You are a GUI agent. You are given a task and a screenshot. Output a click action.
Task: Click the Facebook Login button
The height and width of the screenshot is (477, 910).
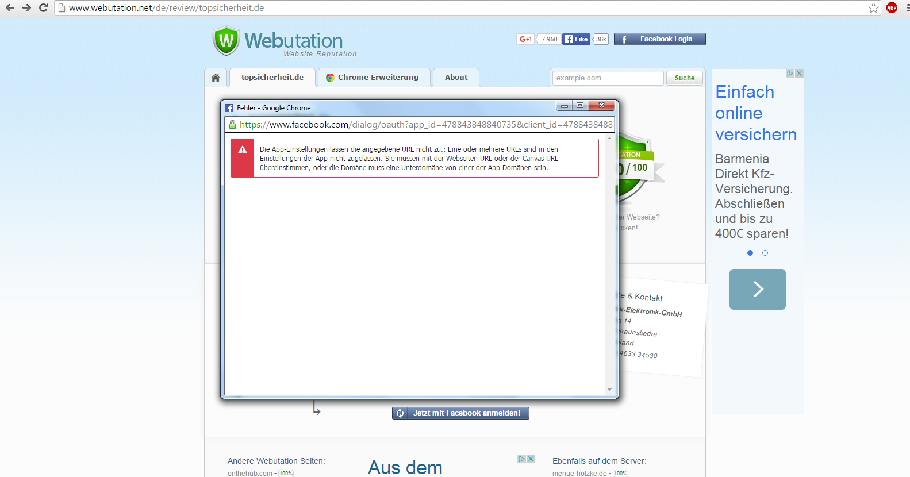(x=659, y=39)
